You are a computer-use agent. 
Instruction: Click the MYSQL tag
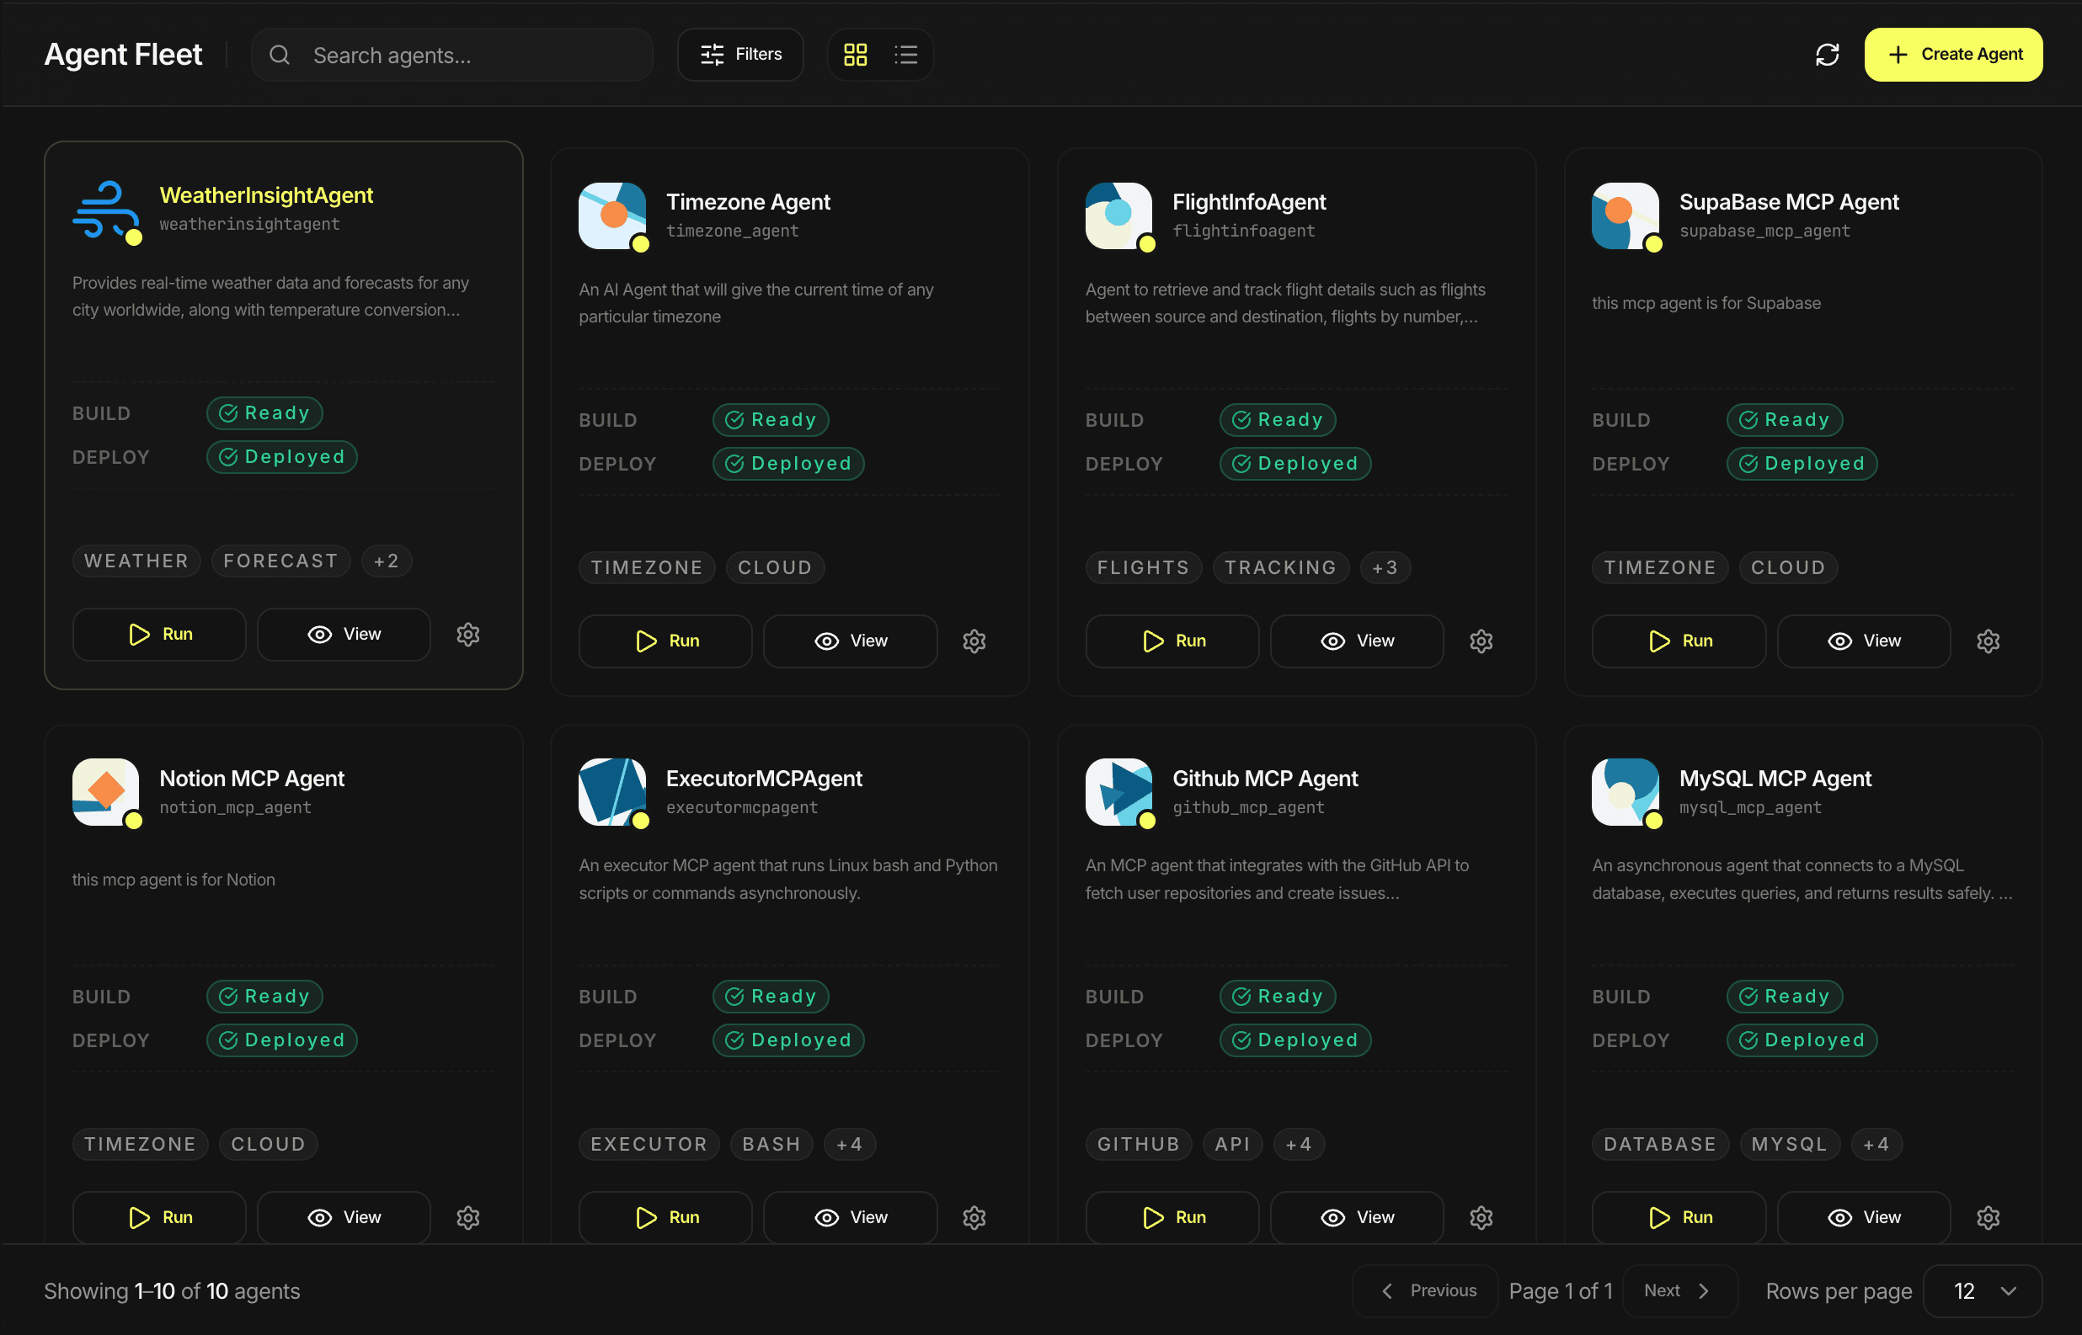coord(1790,1145)
